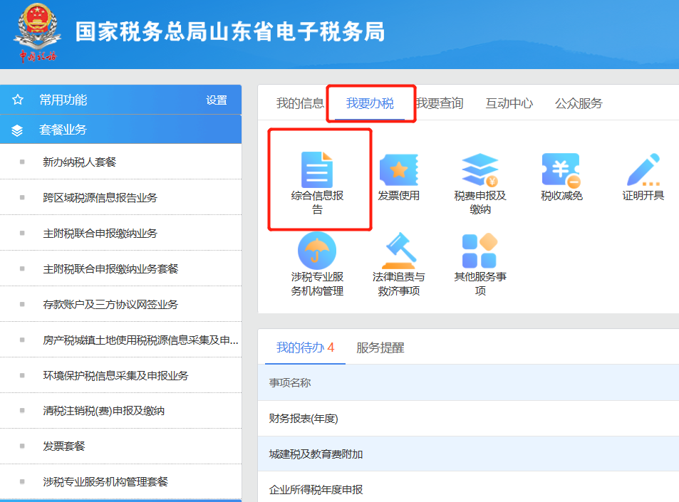Switch to the 我要查询 tab
The image size is (679, 502).
(x=440, y=103)
